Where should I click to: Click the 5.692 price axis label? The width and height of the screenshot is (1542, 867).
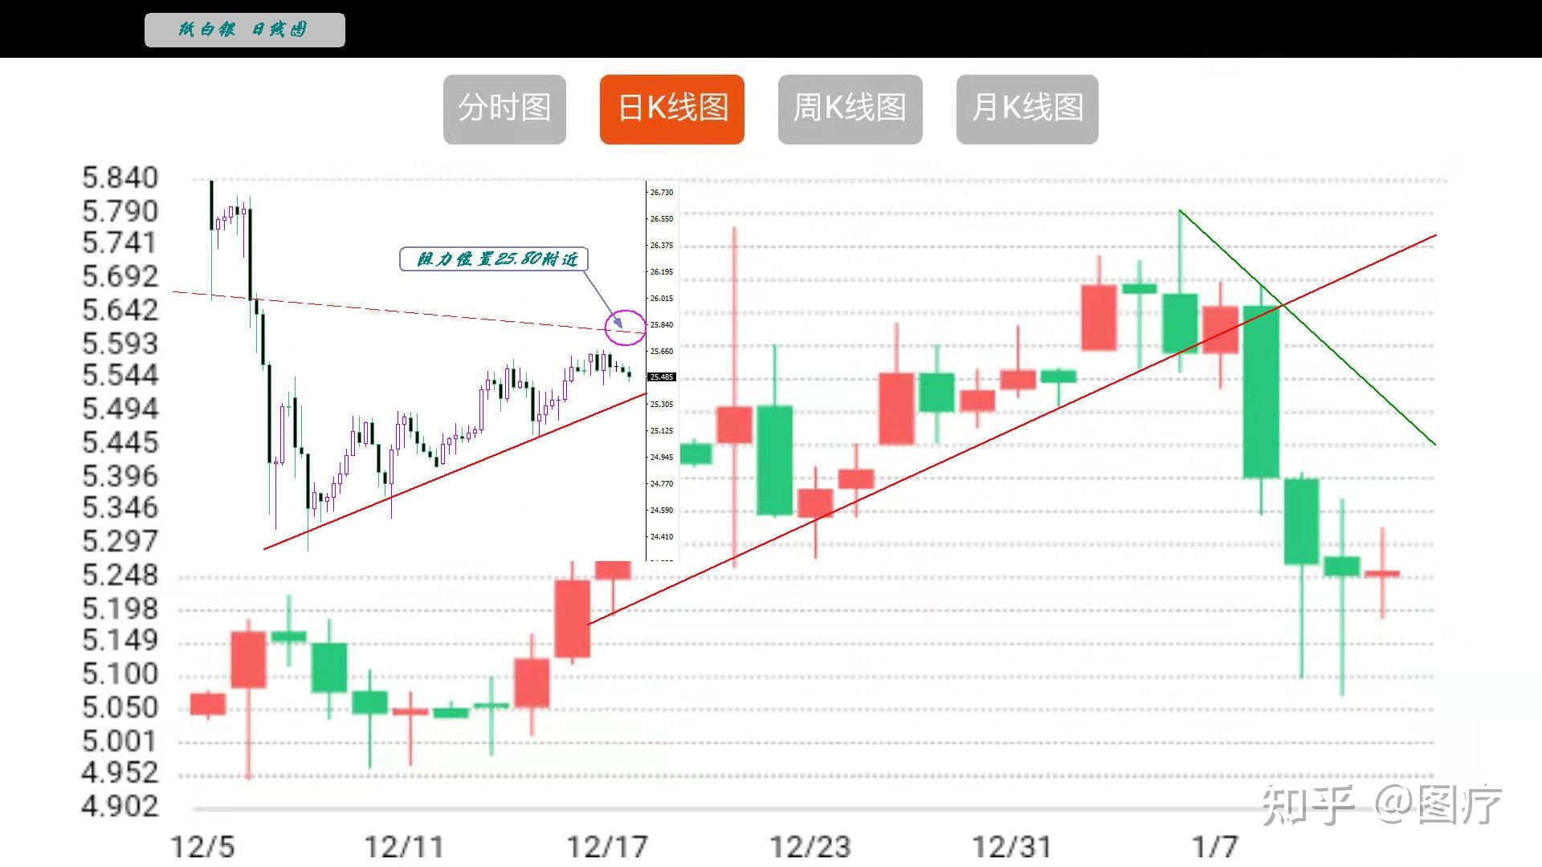tap(120, 276)
